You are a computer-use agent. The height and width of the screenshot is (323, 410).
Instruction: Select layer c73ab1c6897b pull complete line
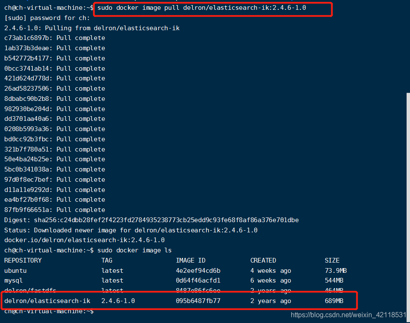click(x=54, y=38)
